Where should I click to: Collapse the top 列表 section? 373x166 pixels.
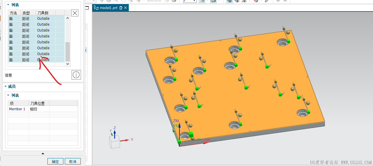[x=8, y=5]
